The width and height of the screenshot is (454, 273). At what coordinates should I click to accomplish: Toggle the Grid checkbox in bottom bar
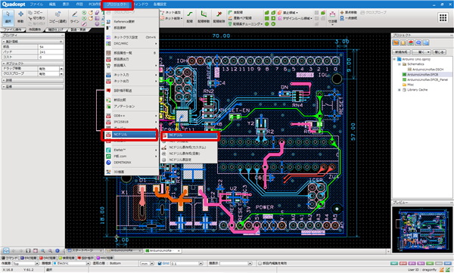point(160,263)
